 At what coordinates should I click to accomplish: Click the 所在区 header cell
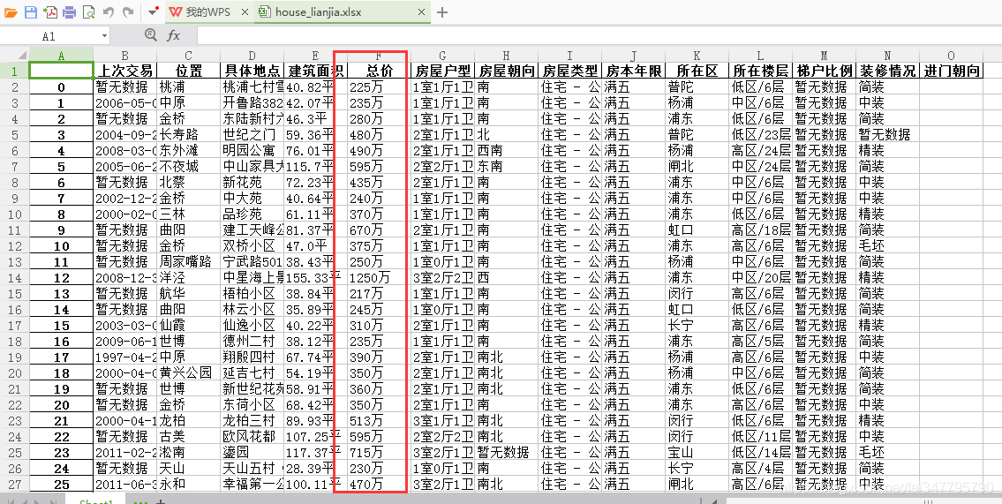tap(697, 71)
